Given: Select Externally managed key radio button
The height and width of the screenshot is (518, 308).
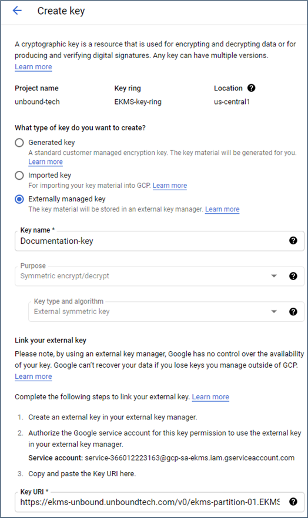Looking at the screenshot, I should tap(19, 199).
